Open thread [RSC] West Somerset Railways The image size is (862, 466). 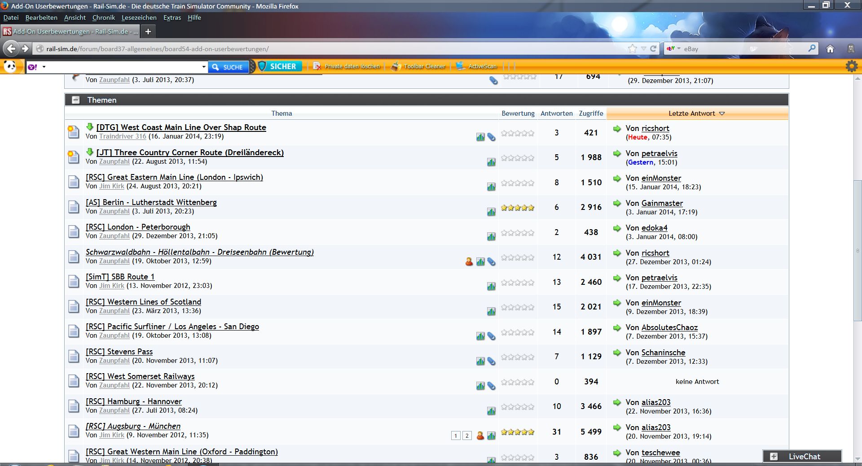[140, 376]
